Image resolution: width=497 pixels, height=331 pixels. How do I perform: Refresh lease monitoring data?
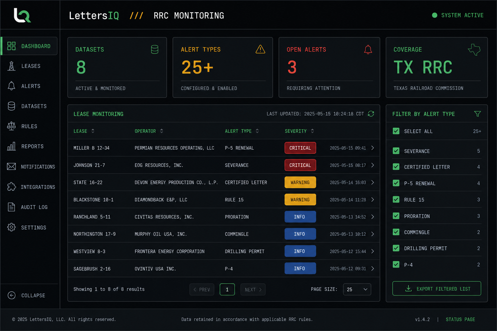tap(371, 114)
